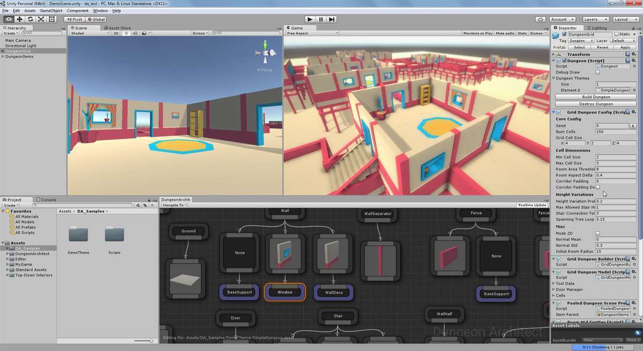Click the Pause button

pos(321,19)
